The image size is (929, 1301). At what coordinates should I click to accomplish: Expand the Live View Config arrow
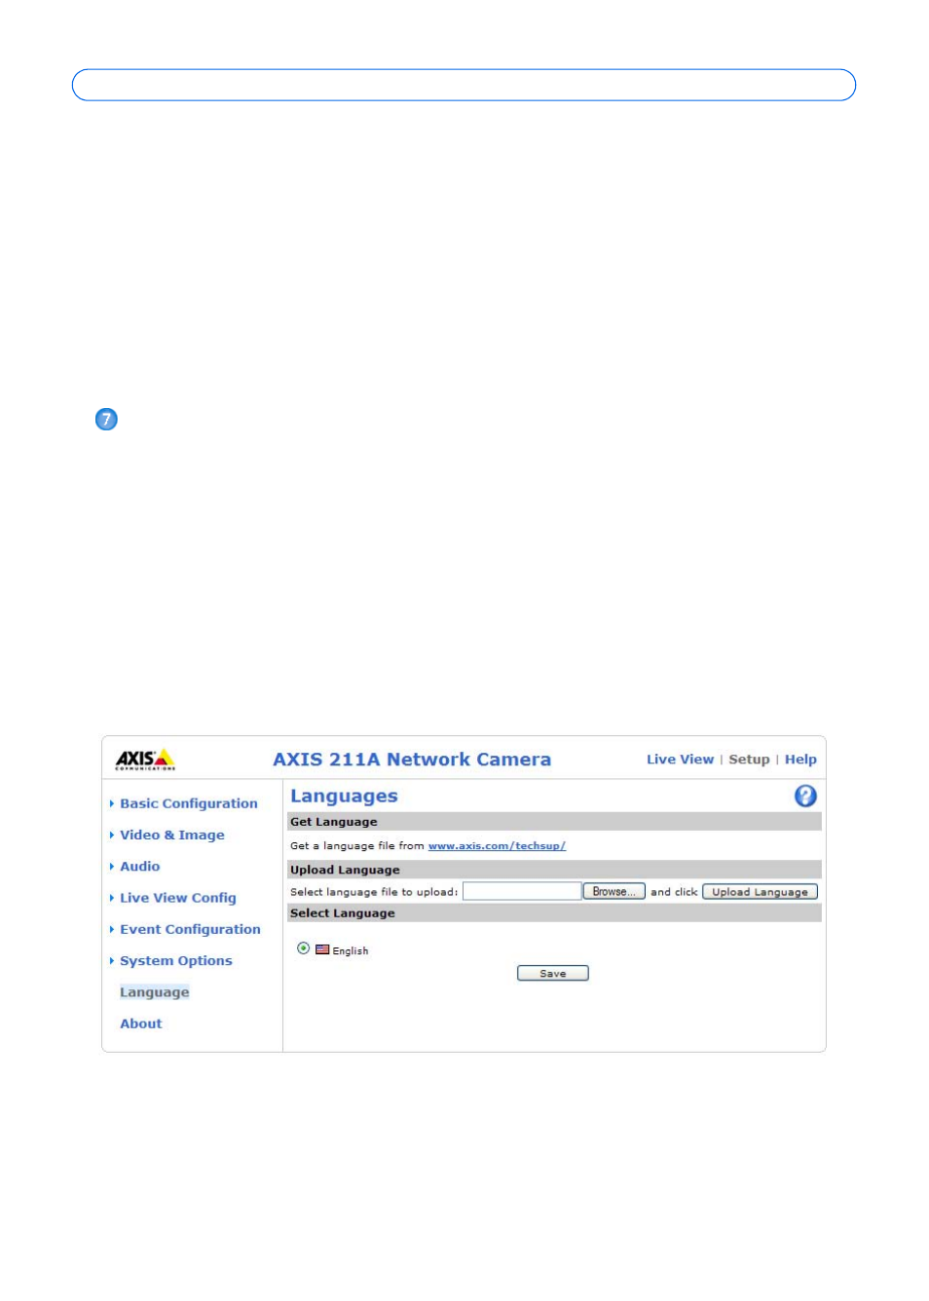(112, 898)
